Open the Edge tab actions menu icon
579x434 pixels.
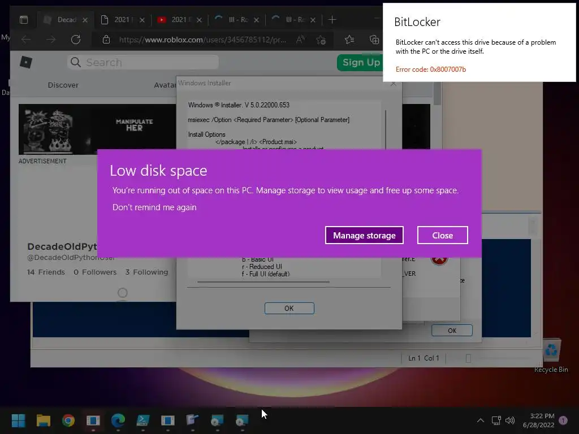pos(24,20)
